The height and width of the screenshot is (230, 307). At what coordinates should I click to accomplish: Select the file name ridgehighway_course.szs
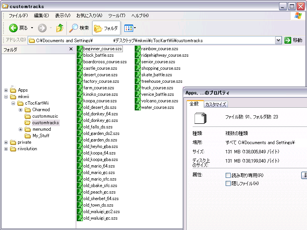[165, 55]
